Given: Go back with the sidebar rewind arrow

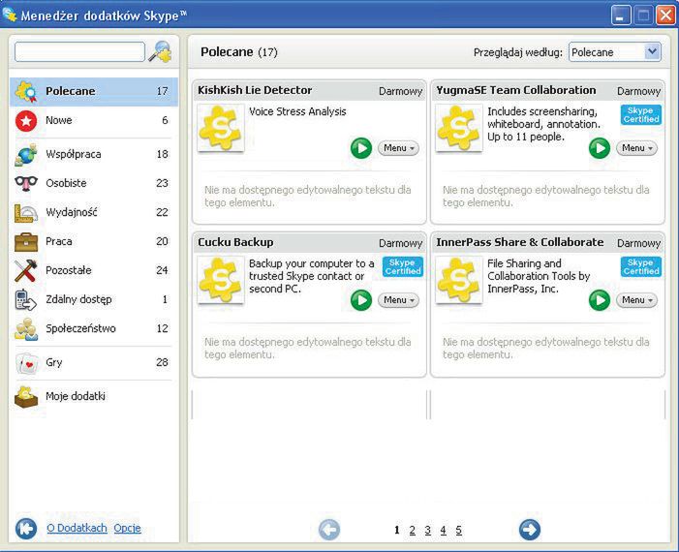Looking at the screenshot, I should pyautogui.click(x=26, y=529).
